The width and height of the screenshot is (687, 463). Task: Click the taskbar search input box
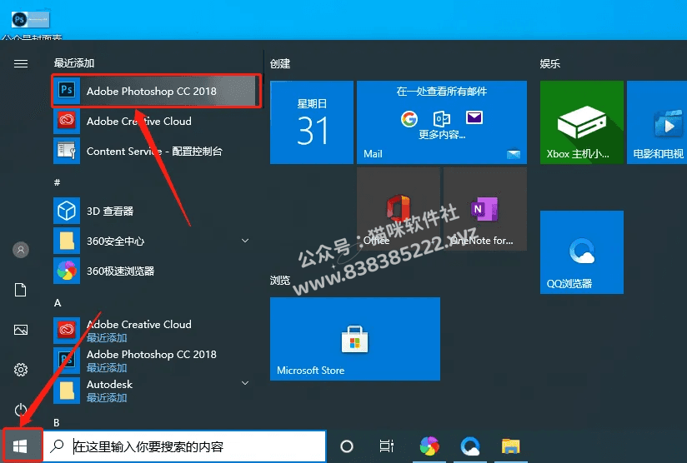(185, 446)
